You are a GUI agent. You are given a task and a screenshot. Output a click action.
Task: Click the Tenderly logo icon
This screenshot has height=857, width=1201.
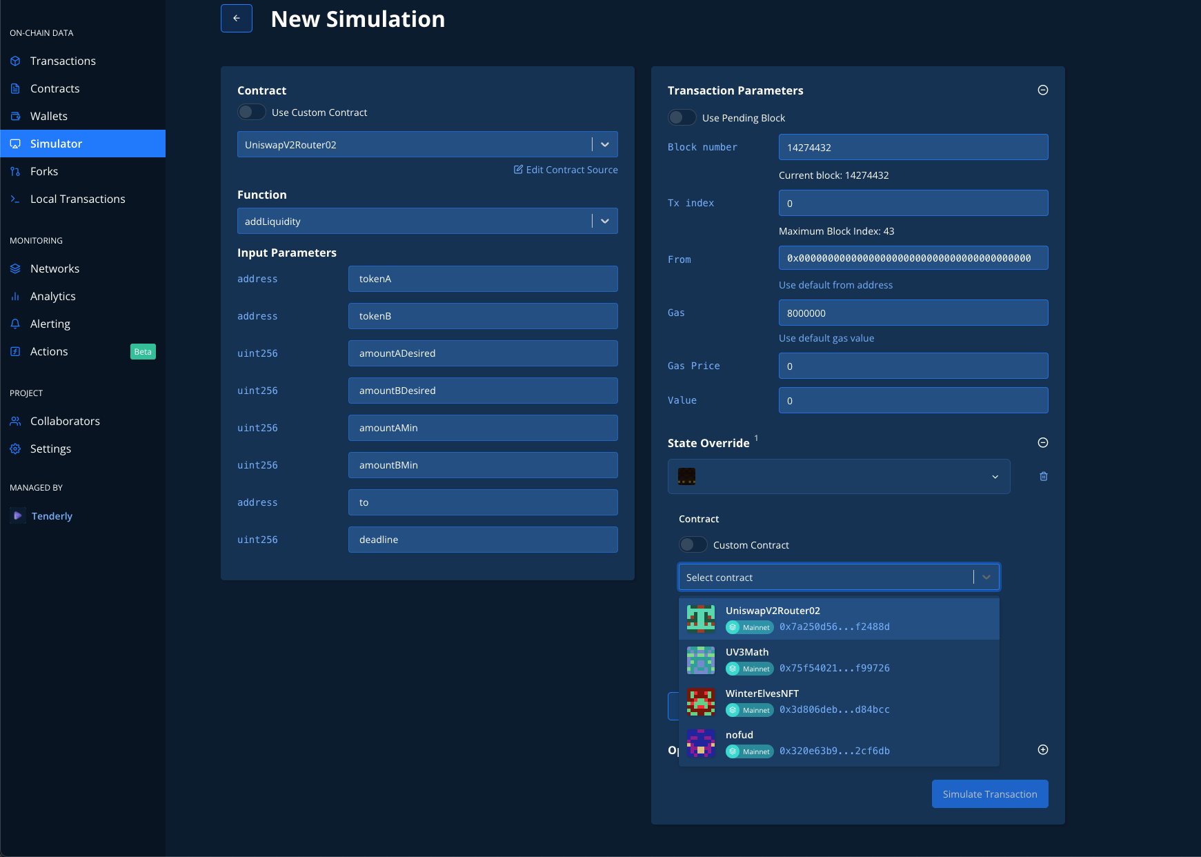18,515
